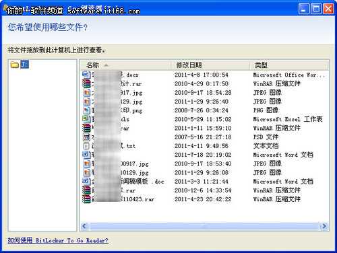Click type 'PSD 文件'
The width and height of the screenshot is (337, 253).
(266, 137)
